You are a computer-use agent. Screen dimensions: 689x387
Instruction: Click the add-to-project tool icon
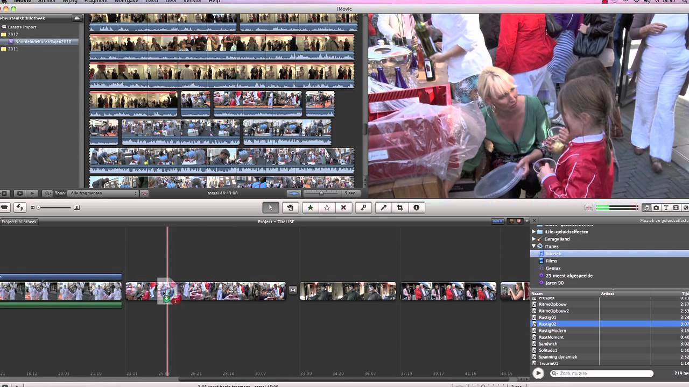(x=290, y=207)
